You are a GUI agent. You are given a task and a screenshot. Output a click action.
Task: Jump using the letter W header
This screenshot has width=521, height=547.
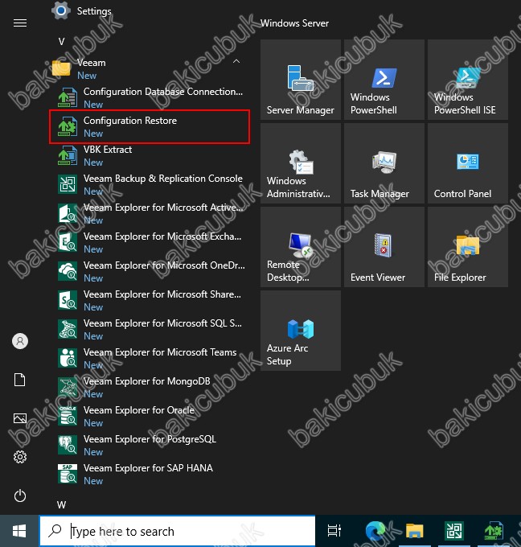(62, 505)
